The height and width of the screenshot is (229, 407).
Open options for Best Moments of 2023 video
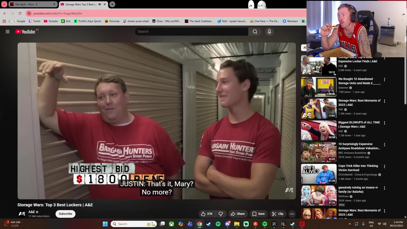point(384,101)
